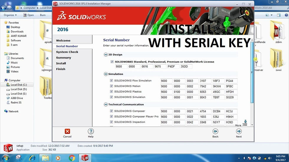Toggle Explorer preview pane icon

(x=279, y=15)
